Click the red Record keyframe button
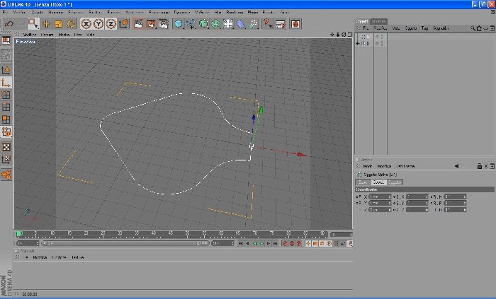Viewport: 496px width, 299px height. pos(285,243)
